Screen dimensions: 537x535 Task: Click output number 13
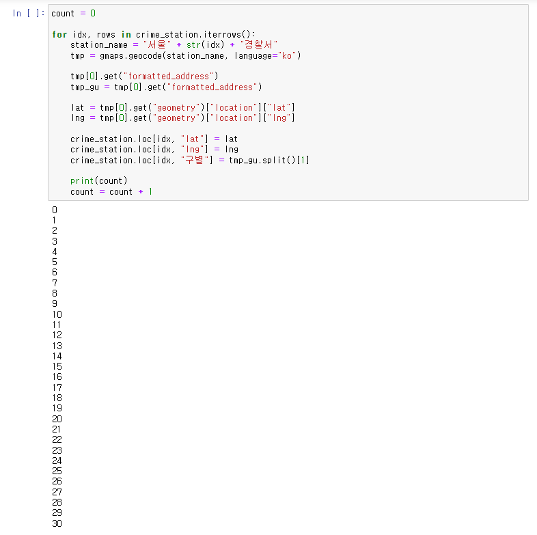57,346
